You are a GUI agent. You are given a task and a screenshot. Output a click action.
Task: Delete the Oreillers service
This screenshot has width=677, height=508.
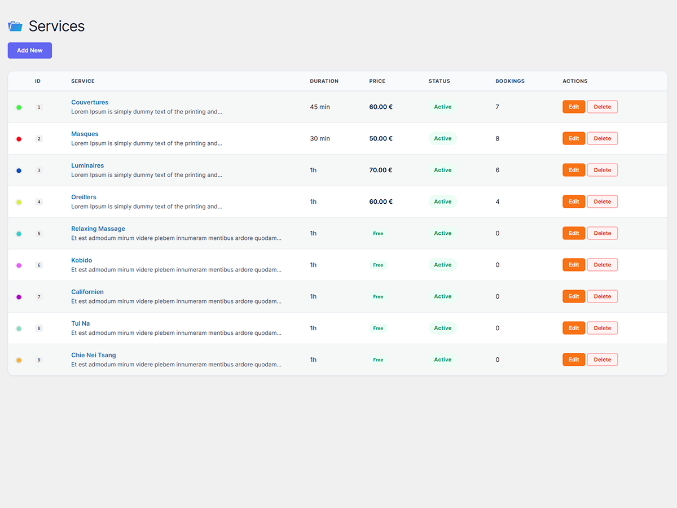[602, 202]
